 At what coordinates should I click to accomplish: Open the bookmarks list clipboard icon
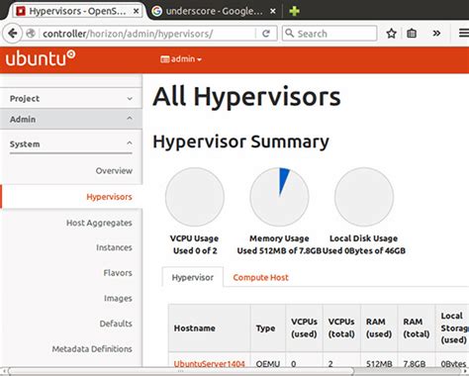[x=412, y=34]
